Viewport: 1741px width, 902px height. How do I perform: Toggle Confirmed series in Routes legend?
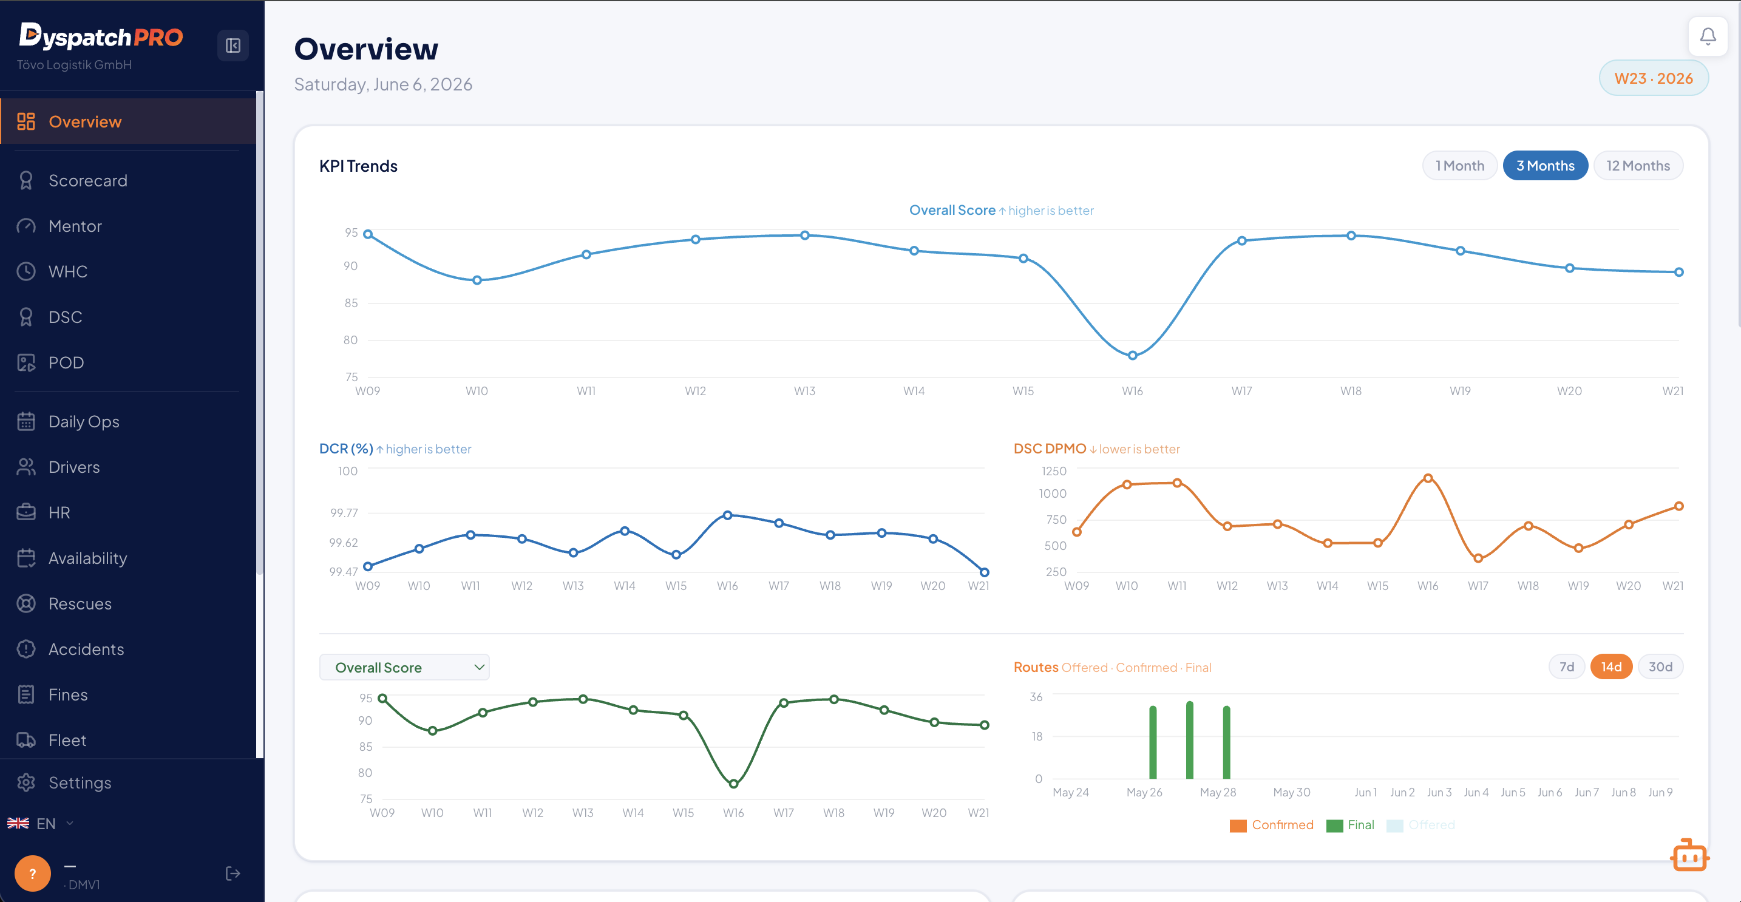coord(1271,825)
